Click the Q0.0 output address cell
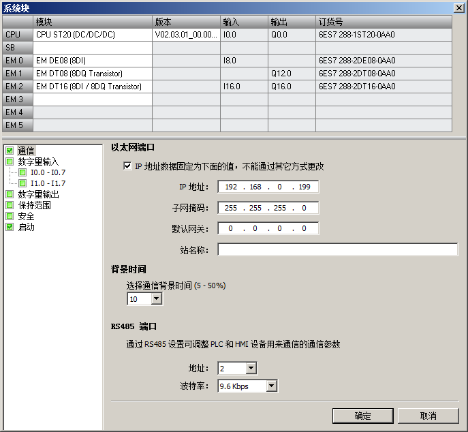The width and height of the screenshot is (468, 432). (292, 35)
